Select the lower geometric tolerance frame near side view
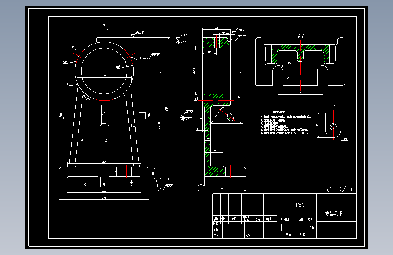393x255 pixels. [186, 119]
